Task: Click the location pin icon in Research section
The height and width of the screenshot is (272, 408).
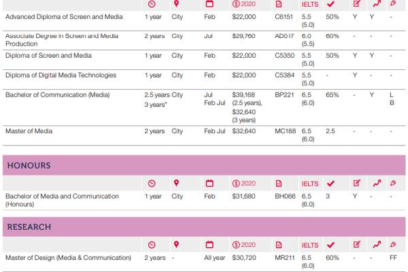Action: 176,244
